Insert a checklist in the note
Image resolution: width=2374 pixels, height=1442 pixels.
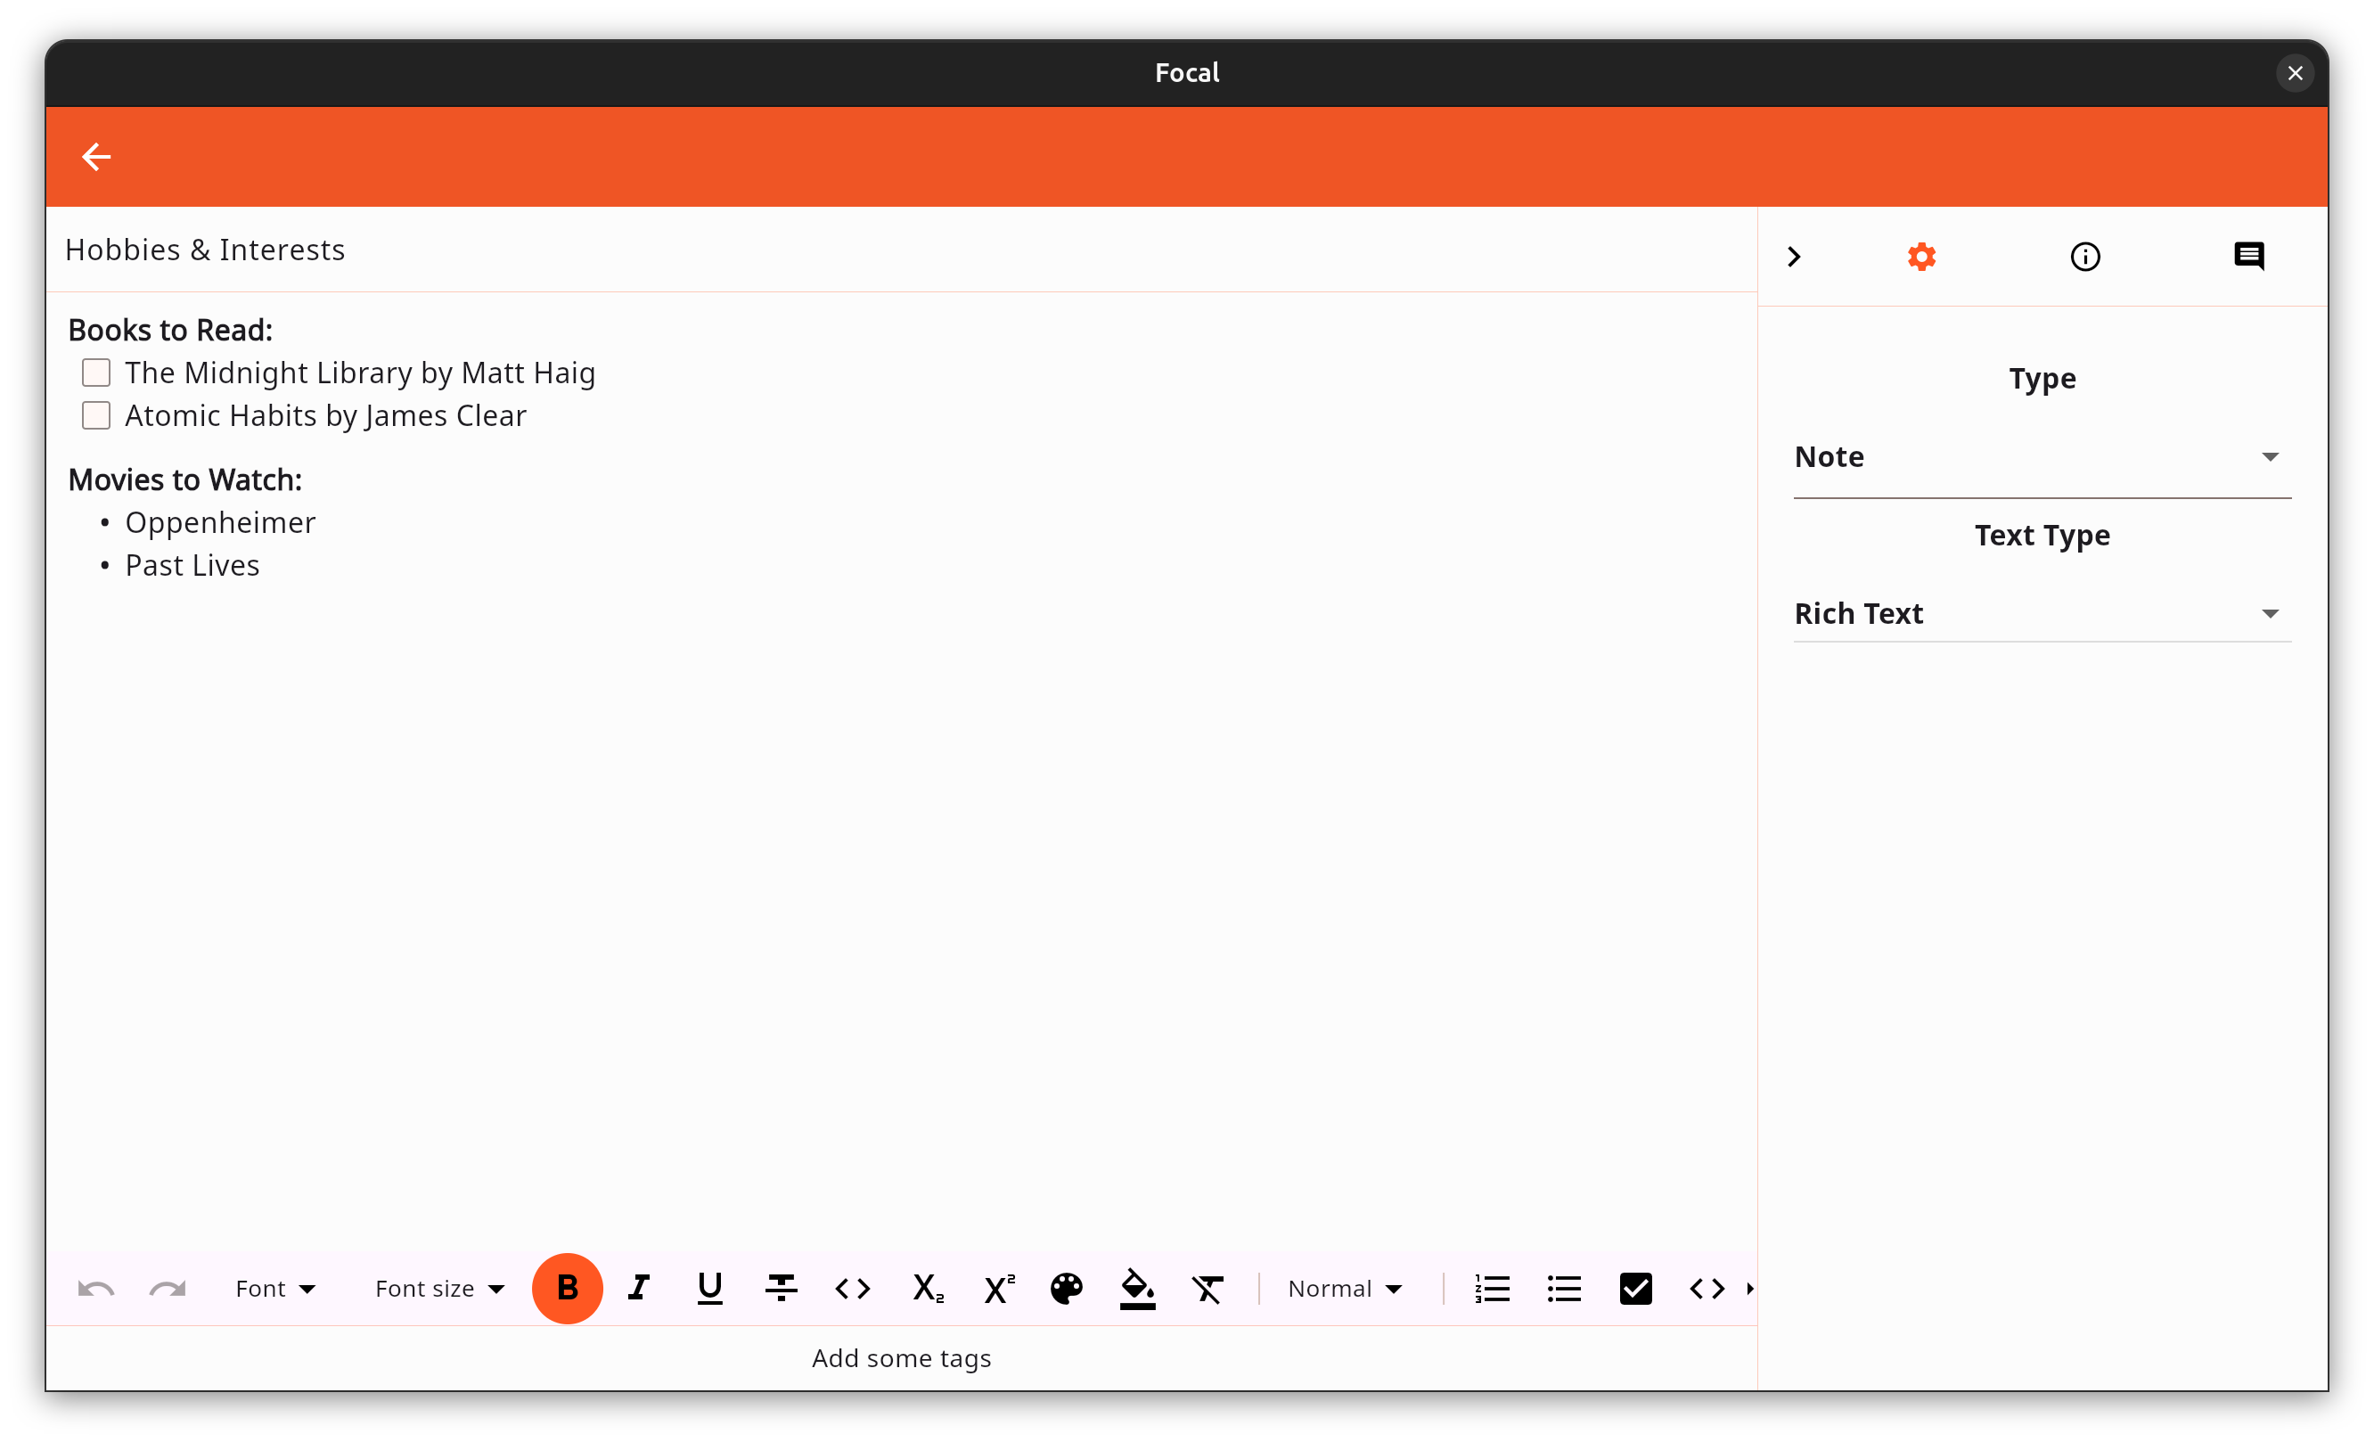(1637, 1288)
